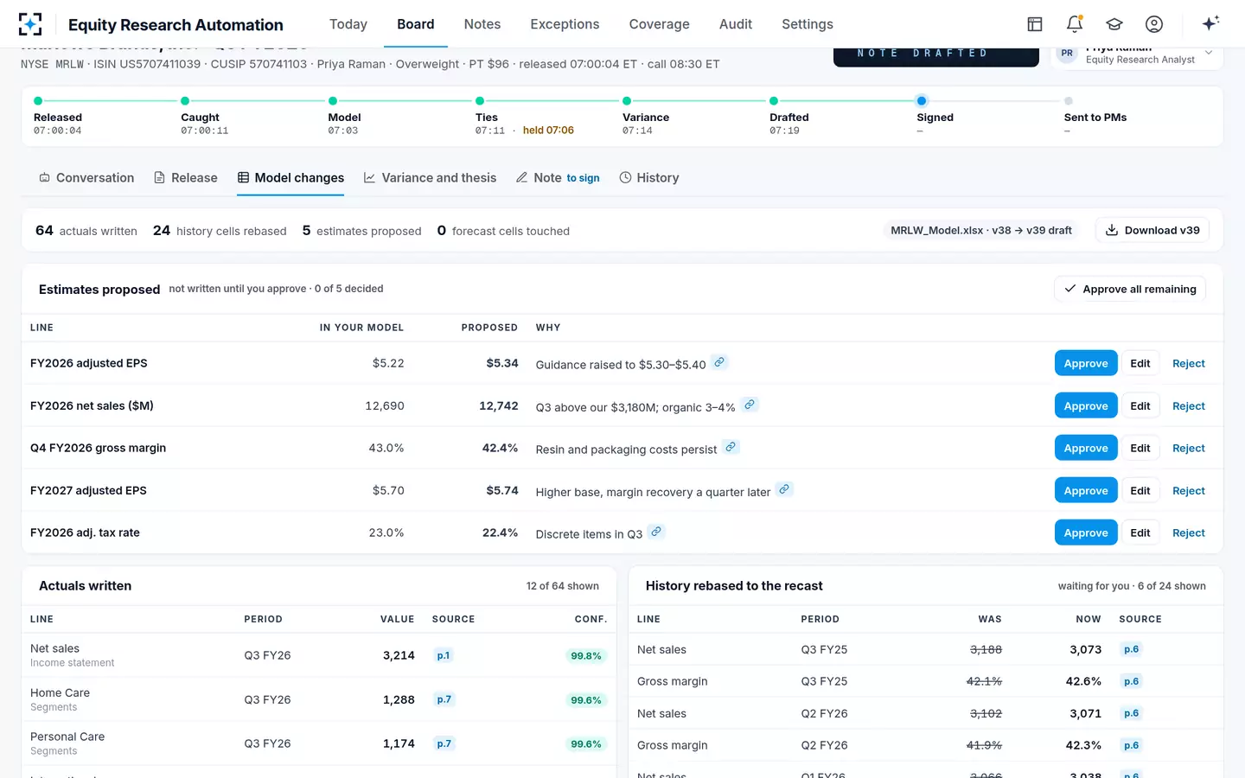The image size is (1245, 778).
Task: Click the Equity Research Automation logo icon
Action: (30, 24)
